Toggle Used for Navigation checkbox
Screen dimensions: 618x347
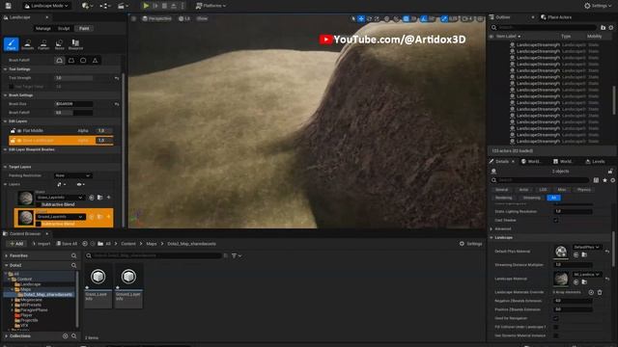pyautogui.click(x=556, y=318)
